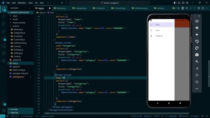Open Timer.js in the file tree

[17, 56]
